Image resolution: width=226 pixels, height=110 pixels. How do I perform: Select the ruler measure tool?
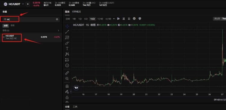67,73
